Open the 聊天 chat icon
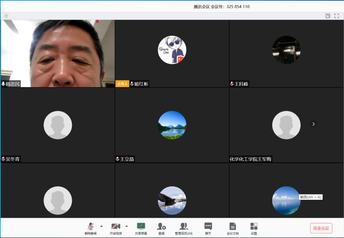Viewport: 344px width, 238px height. click(x=208, y=228)
